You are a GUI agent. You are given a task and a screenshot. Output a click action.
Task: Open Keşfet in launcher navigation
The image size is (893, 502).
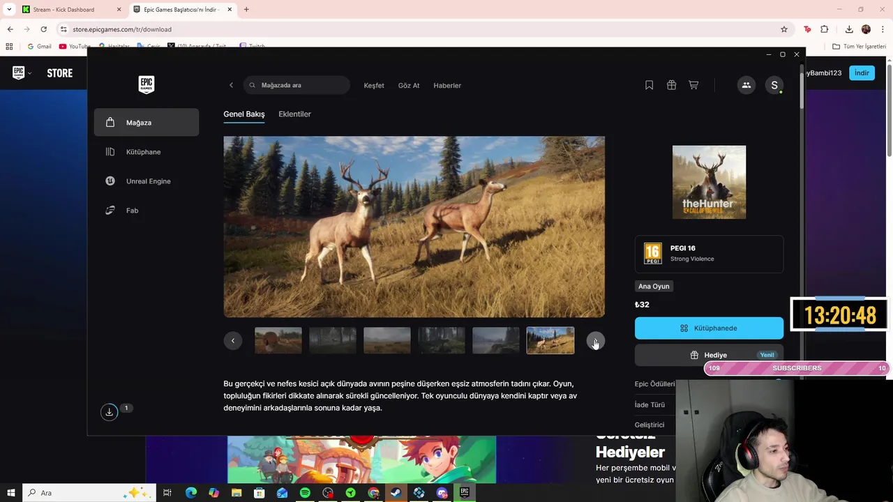(x=374, y=85)
